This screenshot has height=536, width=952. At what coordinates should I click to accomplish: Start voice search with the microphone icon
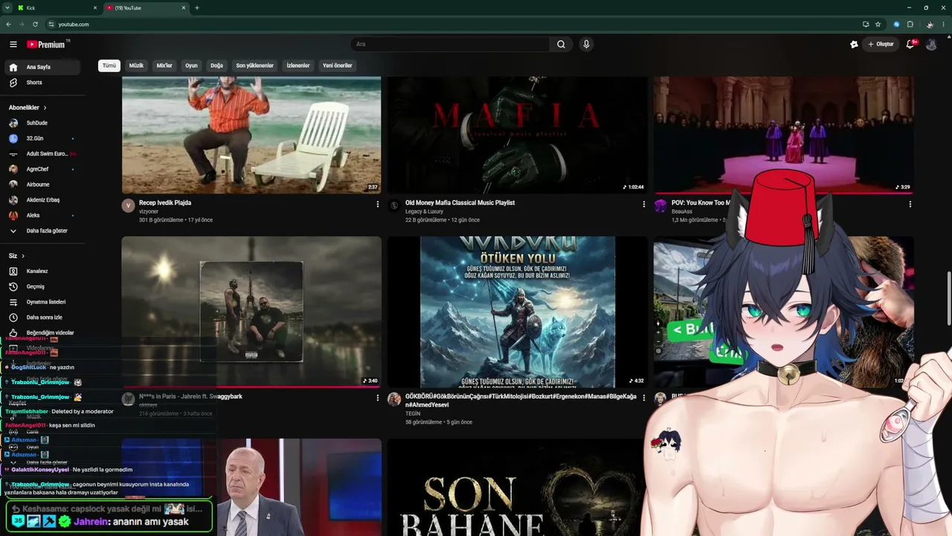(586, 45)
